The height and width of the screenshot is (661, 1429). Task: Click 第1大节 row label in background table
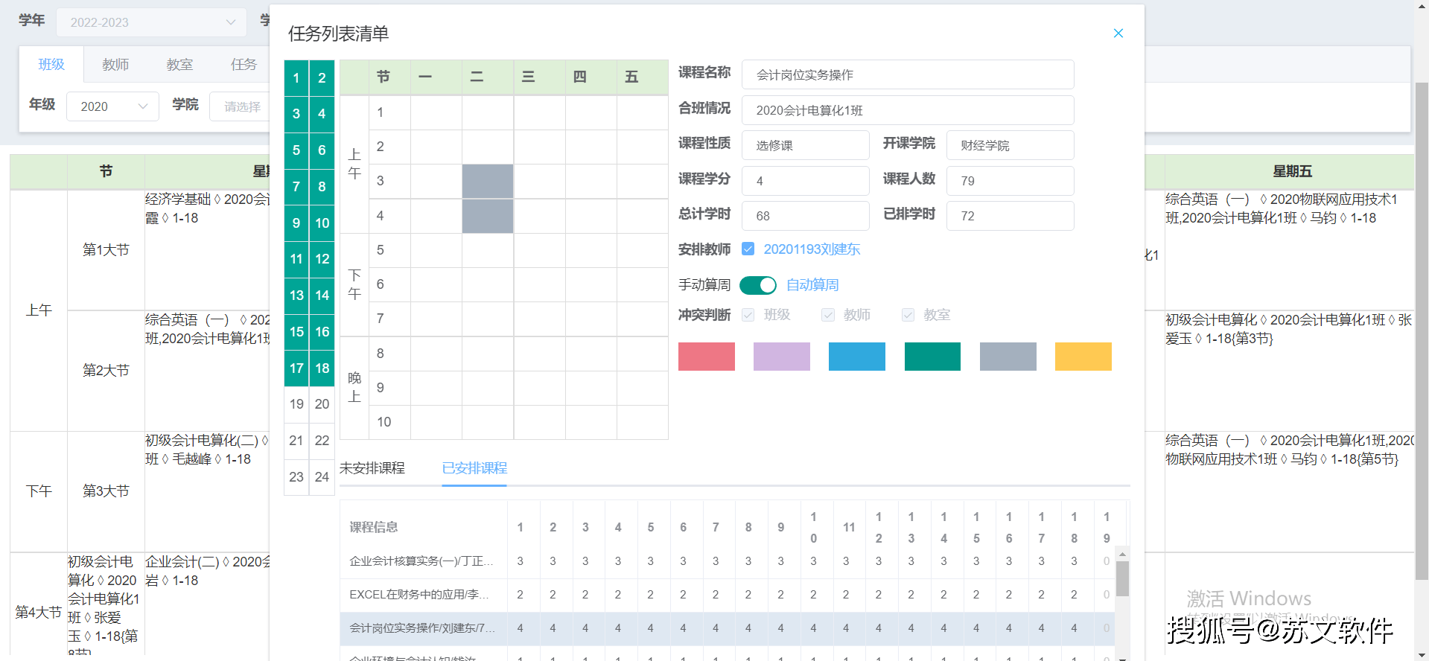click(x=106, y=250)
